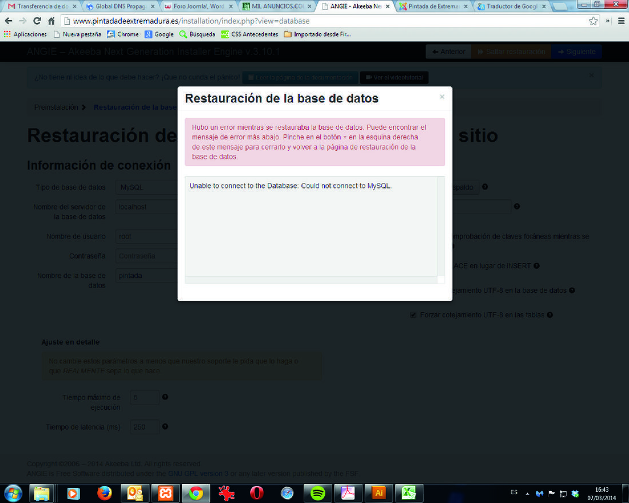The image size is (629, 503).
Task: Show help icon for UTF-8 en las tablas
Action: [550, 315]
